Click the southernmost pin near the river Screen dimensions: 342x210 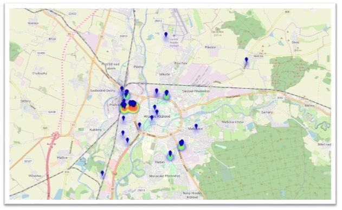102,174
